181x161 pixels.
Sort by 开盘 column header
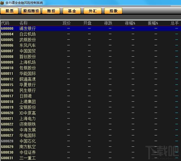(87, 23)
